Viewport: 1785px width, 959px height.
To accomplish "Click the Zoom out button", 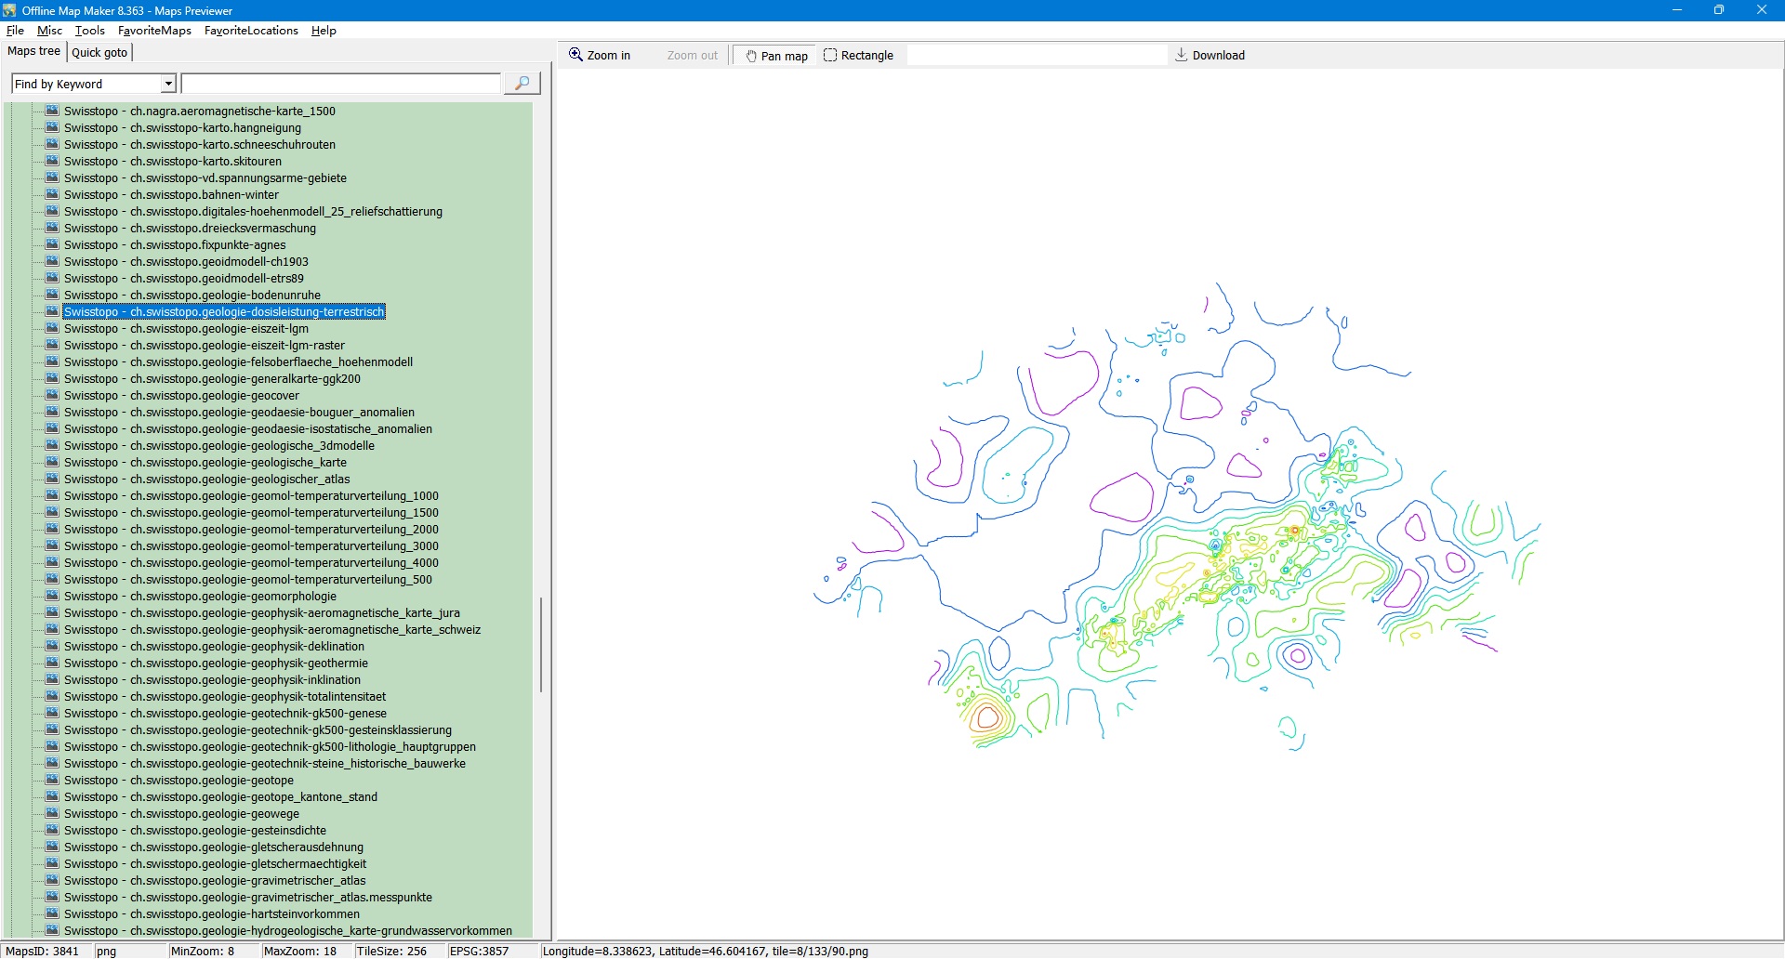I will point(692,56).
